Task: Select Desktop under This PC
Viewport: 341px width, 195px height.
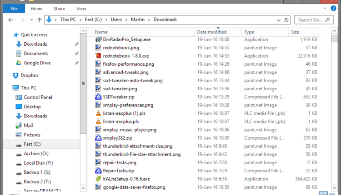Action: (32, 107)
